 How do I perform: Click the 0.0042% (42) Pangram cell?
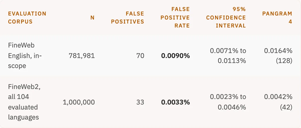[278, 102]
